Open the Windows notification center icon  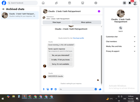coord(137,99)
